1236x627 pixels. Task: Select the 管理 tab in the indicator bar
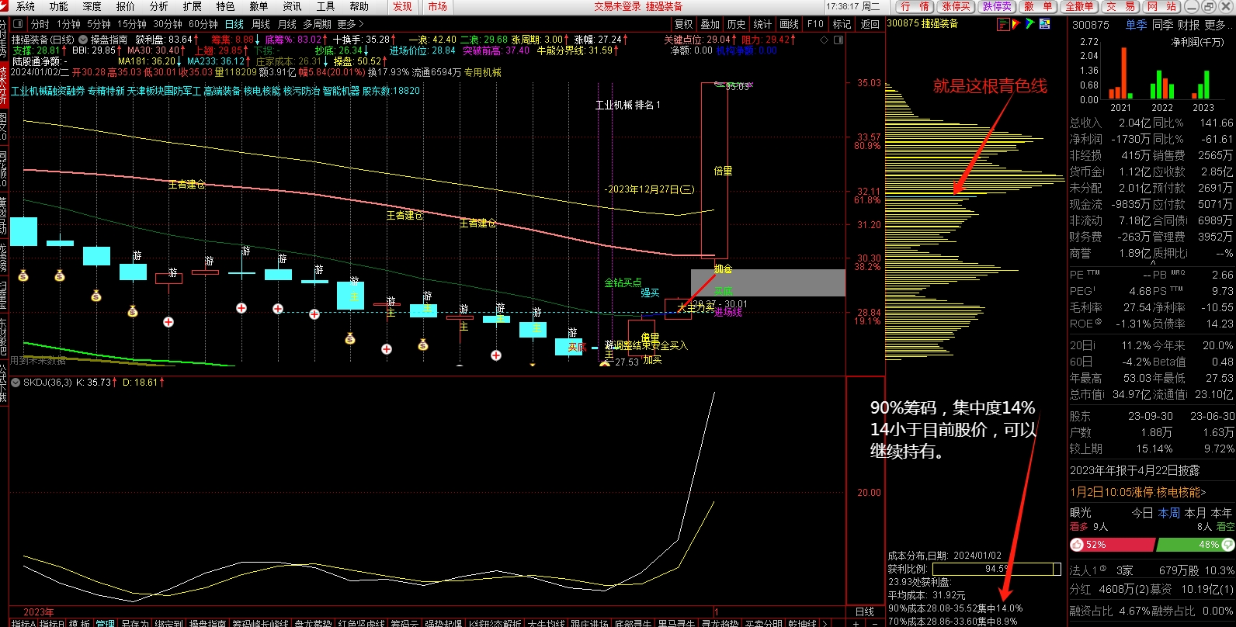pos(105,623)
